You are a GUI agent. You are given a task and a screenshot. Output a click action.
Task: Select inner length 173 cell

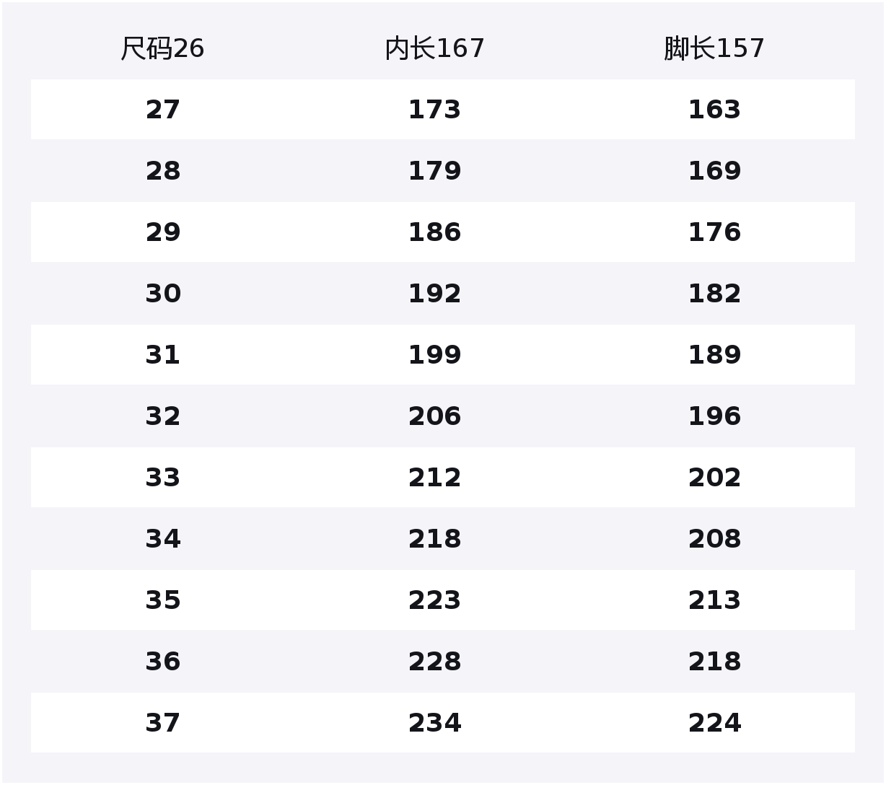[435, 110]
